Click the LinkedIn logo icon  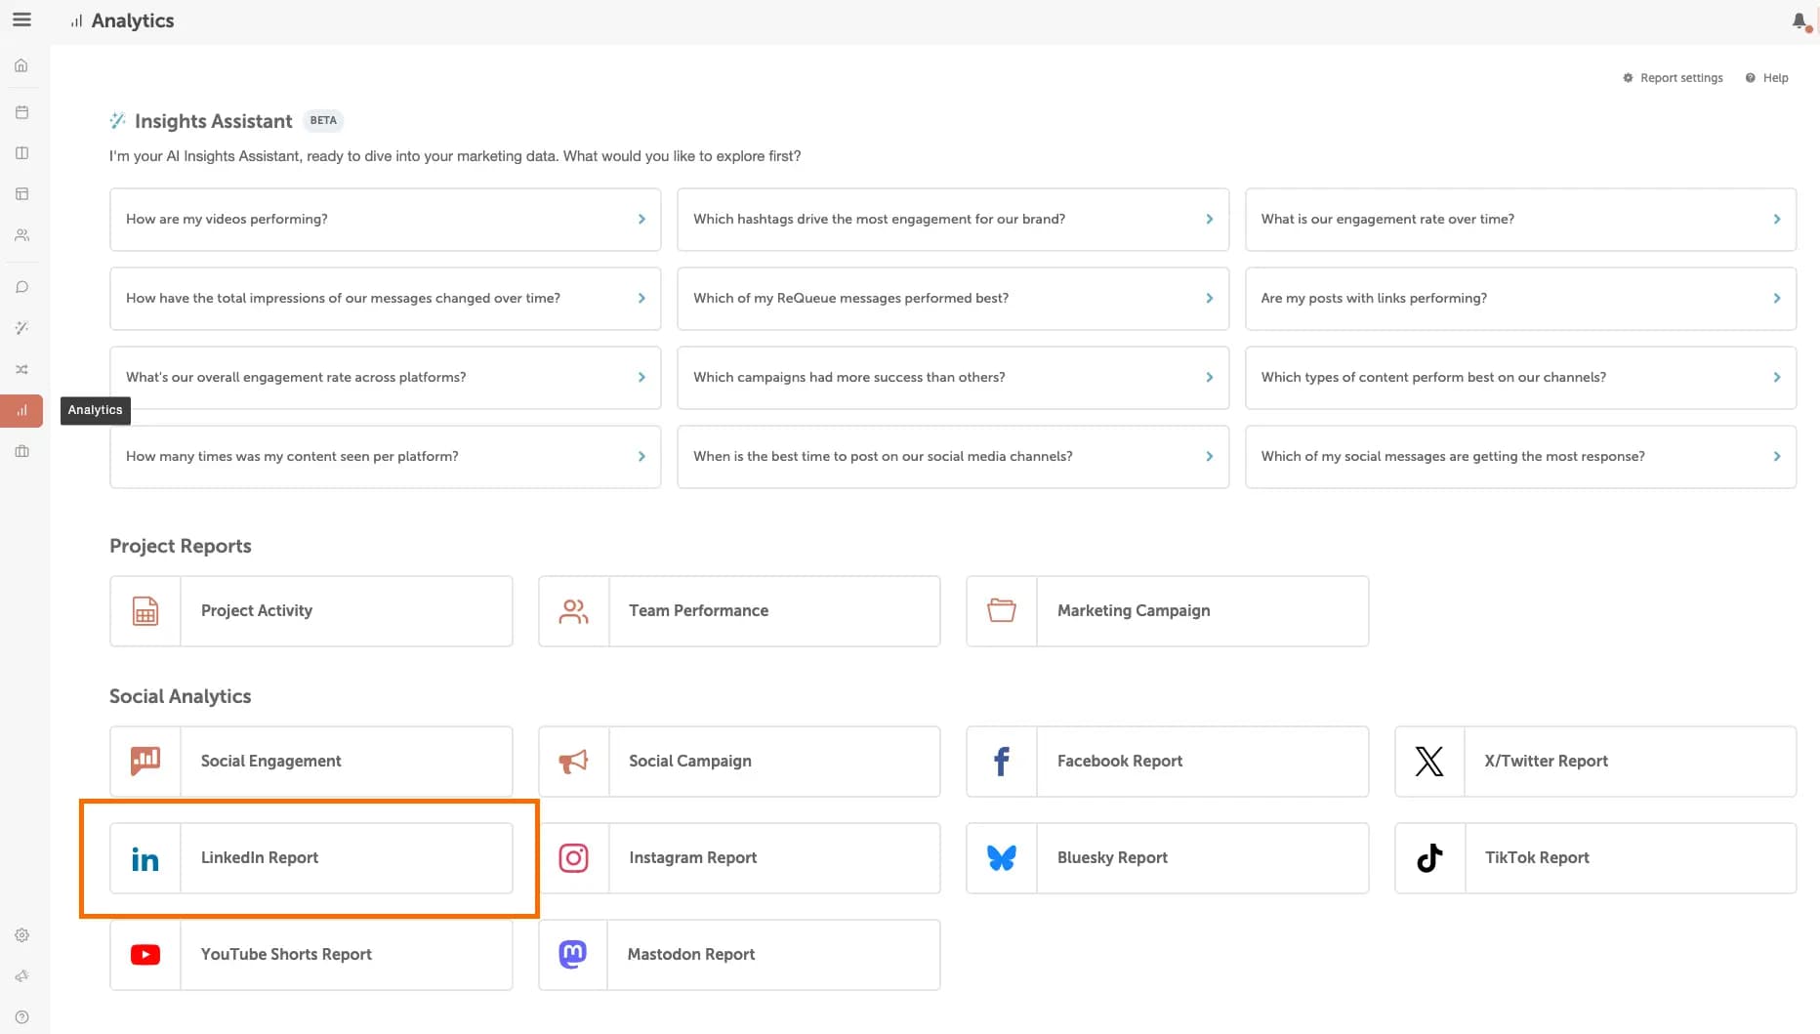tap(145, 858)
